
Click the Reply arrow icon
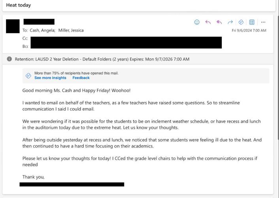coord(208,22)
